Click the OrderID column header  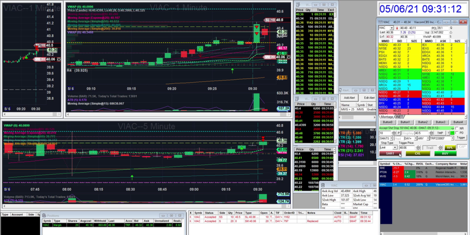tap(290, 213)
